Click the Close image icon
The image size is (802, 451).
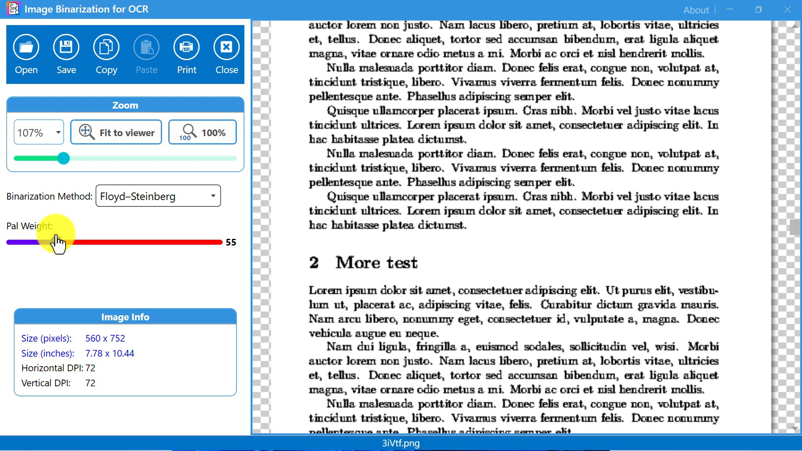pos(226,48)
